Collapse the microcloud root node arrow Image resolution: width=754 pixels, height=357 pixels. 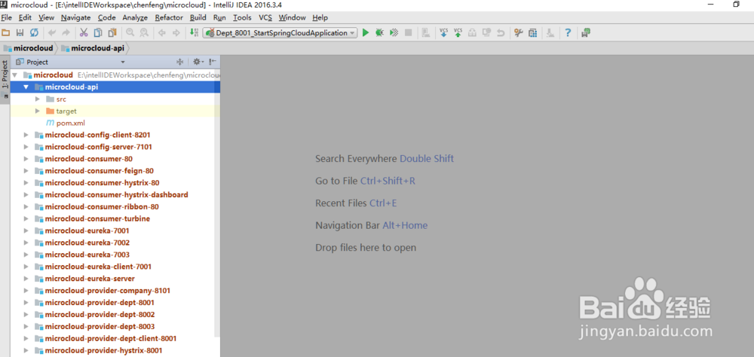tap(14, 75)
